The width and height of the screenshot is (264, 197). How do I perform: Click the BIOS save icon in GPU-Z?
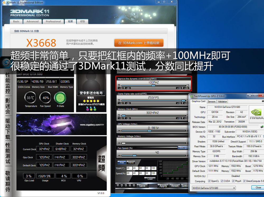(262, 127)
